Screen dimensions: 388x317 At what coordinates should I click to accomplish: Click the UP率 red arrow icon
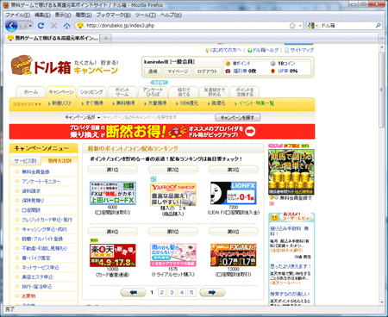272,71
